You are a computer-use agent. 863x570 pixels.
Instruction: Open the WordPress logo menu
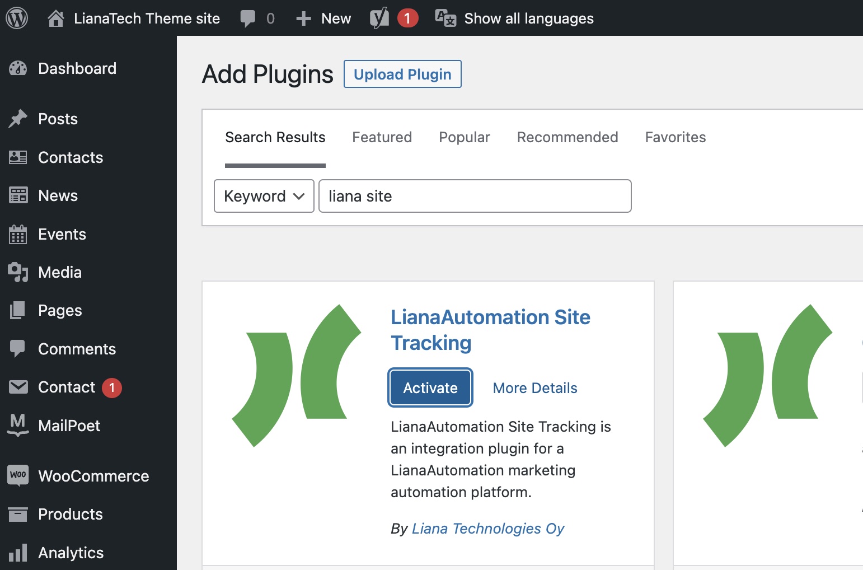tap(17, 18)
